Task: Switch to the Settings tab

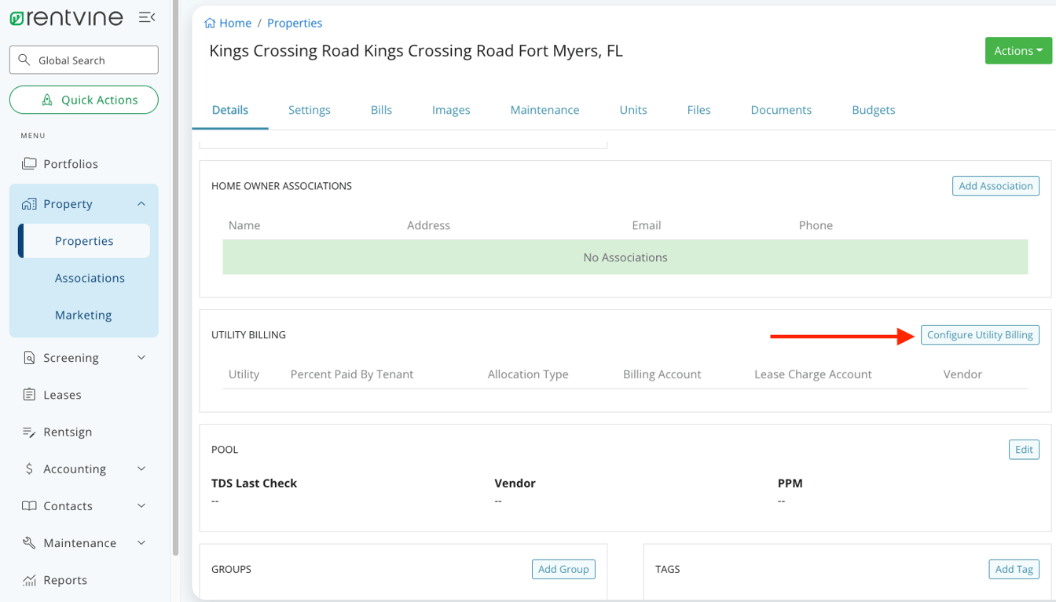Action: [309, 110]
